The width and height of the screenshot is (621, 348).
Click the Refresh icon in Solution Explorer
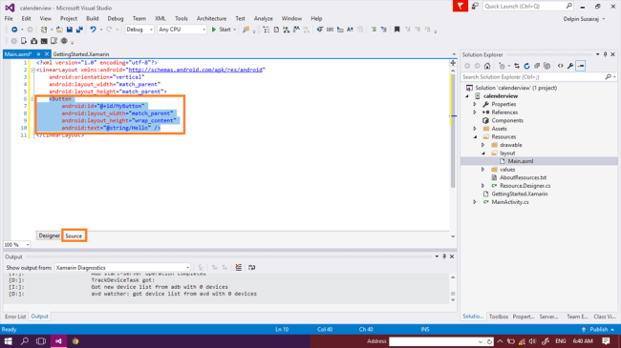tap(526, 66)
